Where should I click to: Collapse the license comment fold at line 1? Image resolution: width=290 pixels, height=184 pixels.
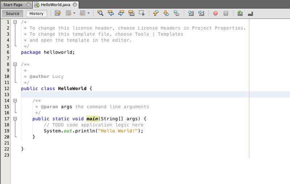[15, 22]
